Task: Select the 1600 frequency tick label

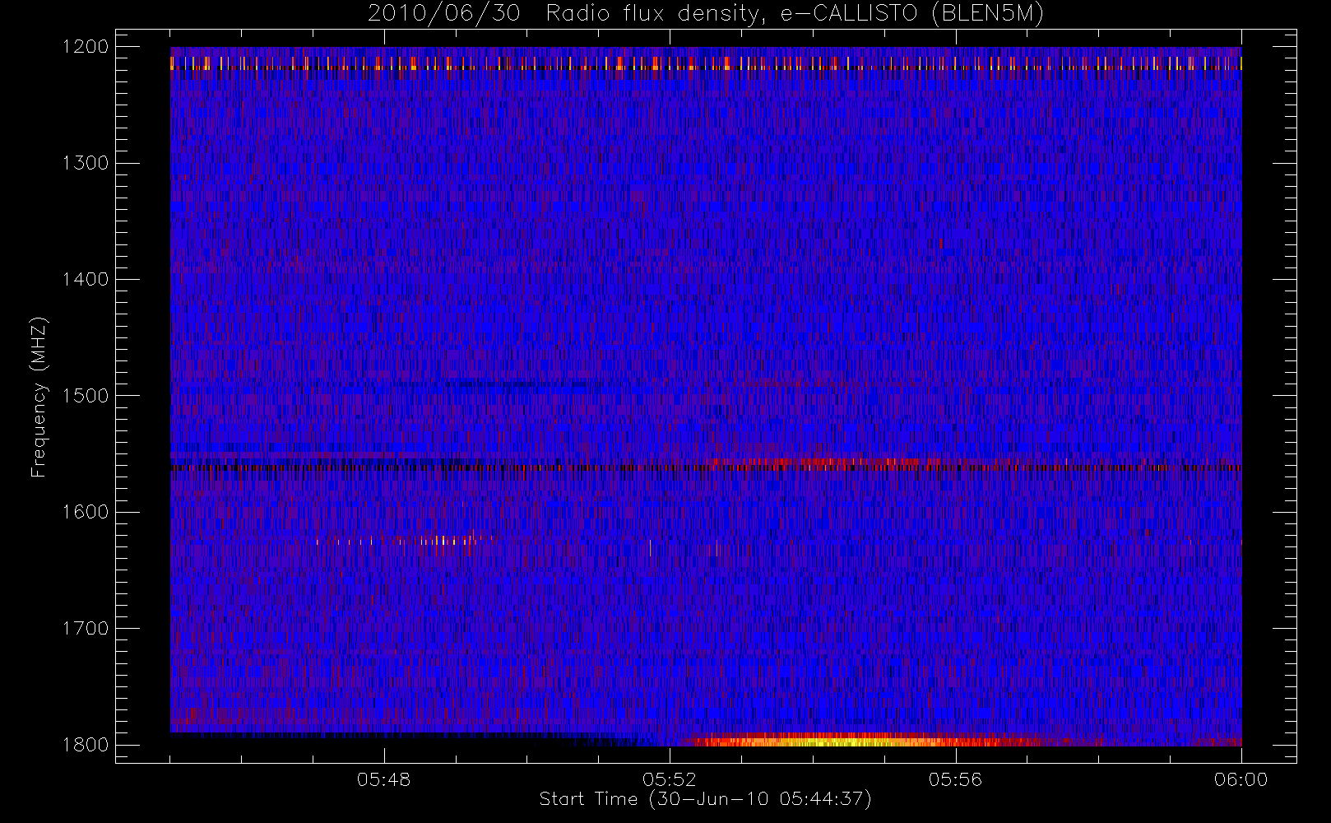Action: 86,512
